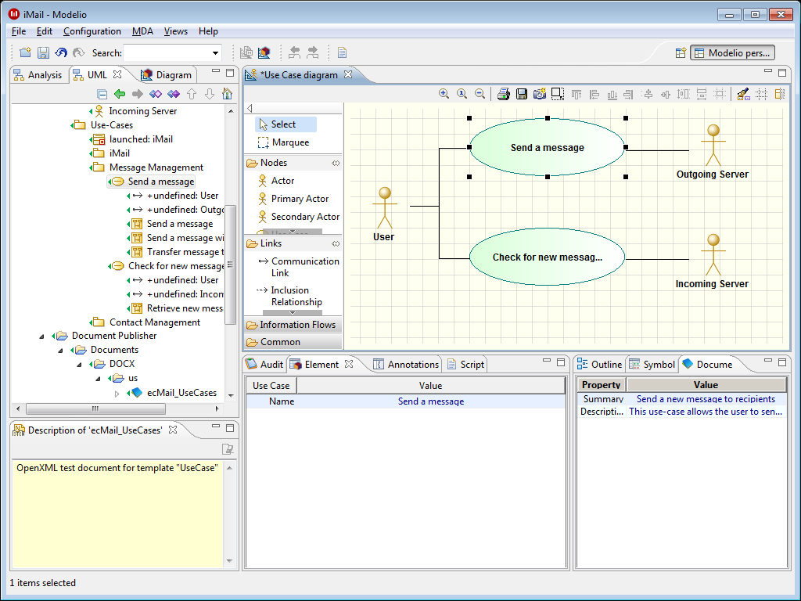801x601 pixels.
Task: Open the Configuration menu
Action: [92, 31]
